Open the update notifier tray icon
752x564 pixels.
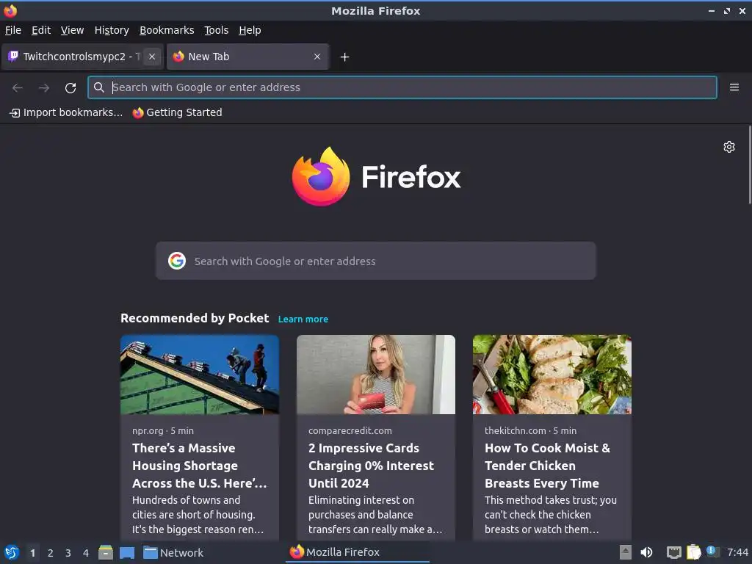(x=712, y=552)
